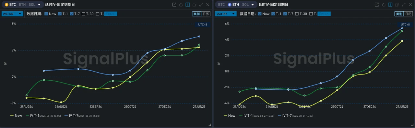Image resolution: width=415 pixels, height=128 pixels.
Task: Enable T-30 in the ETH panel
Action: [x=297, y=14]
